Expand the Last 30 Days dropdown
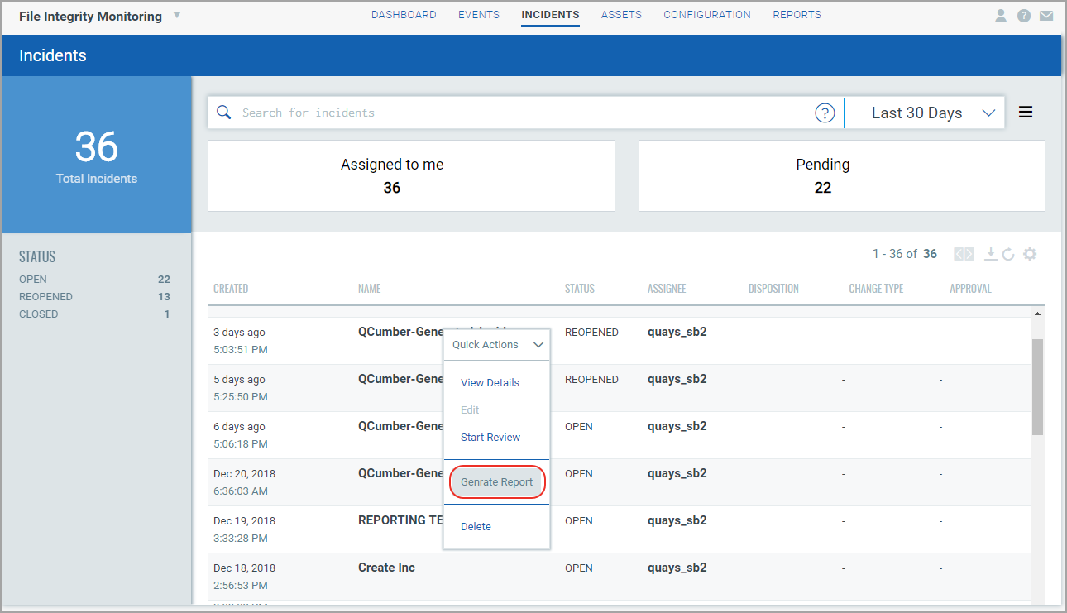 point(925,113)
